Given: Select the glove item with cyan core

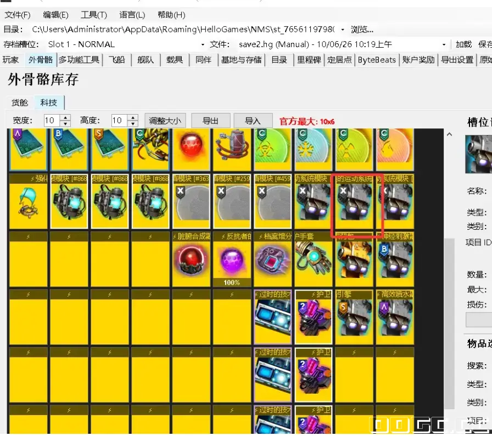Looking at the screenshot, I should tap(314, 259).
